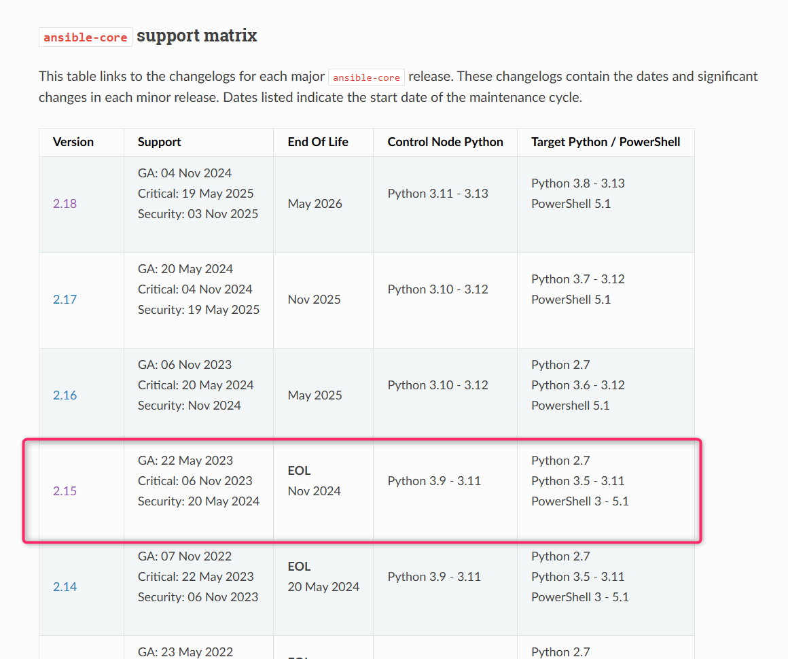Click 'Powershell 5.1' in the 2.16 row
This screenshot has height=659, width=788.
571,406
